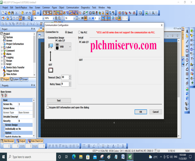
Task: Expand the Recipe tree node
Action: (x=2, y=61)
